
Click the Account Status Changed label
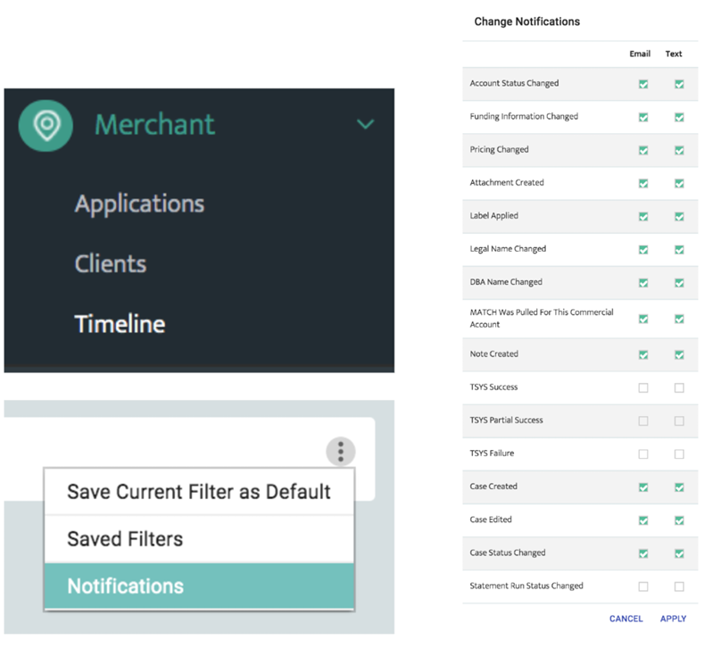click(x=514, y=83)
